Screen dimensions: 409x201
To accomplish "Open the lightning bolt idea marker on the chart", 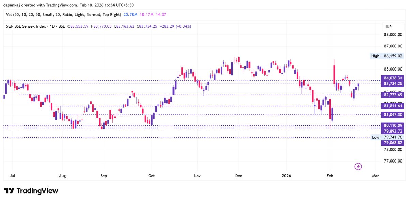I will tap(358, 167).
